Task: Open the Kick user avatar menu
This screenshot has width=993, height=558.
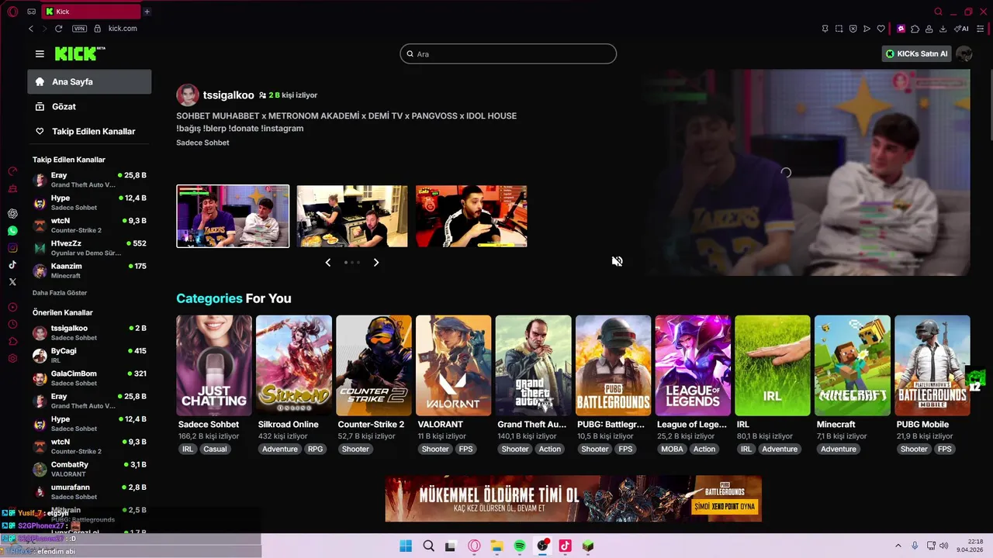Action: pos(964,53)
